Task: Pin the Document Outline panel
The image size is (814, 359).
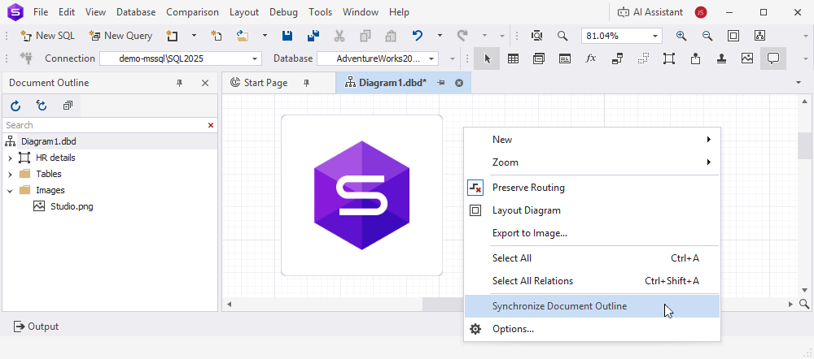Action: [180, 83]
